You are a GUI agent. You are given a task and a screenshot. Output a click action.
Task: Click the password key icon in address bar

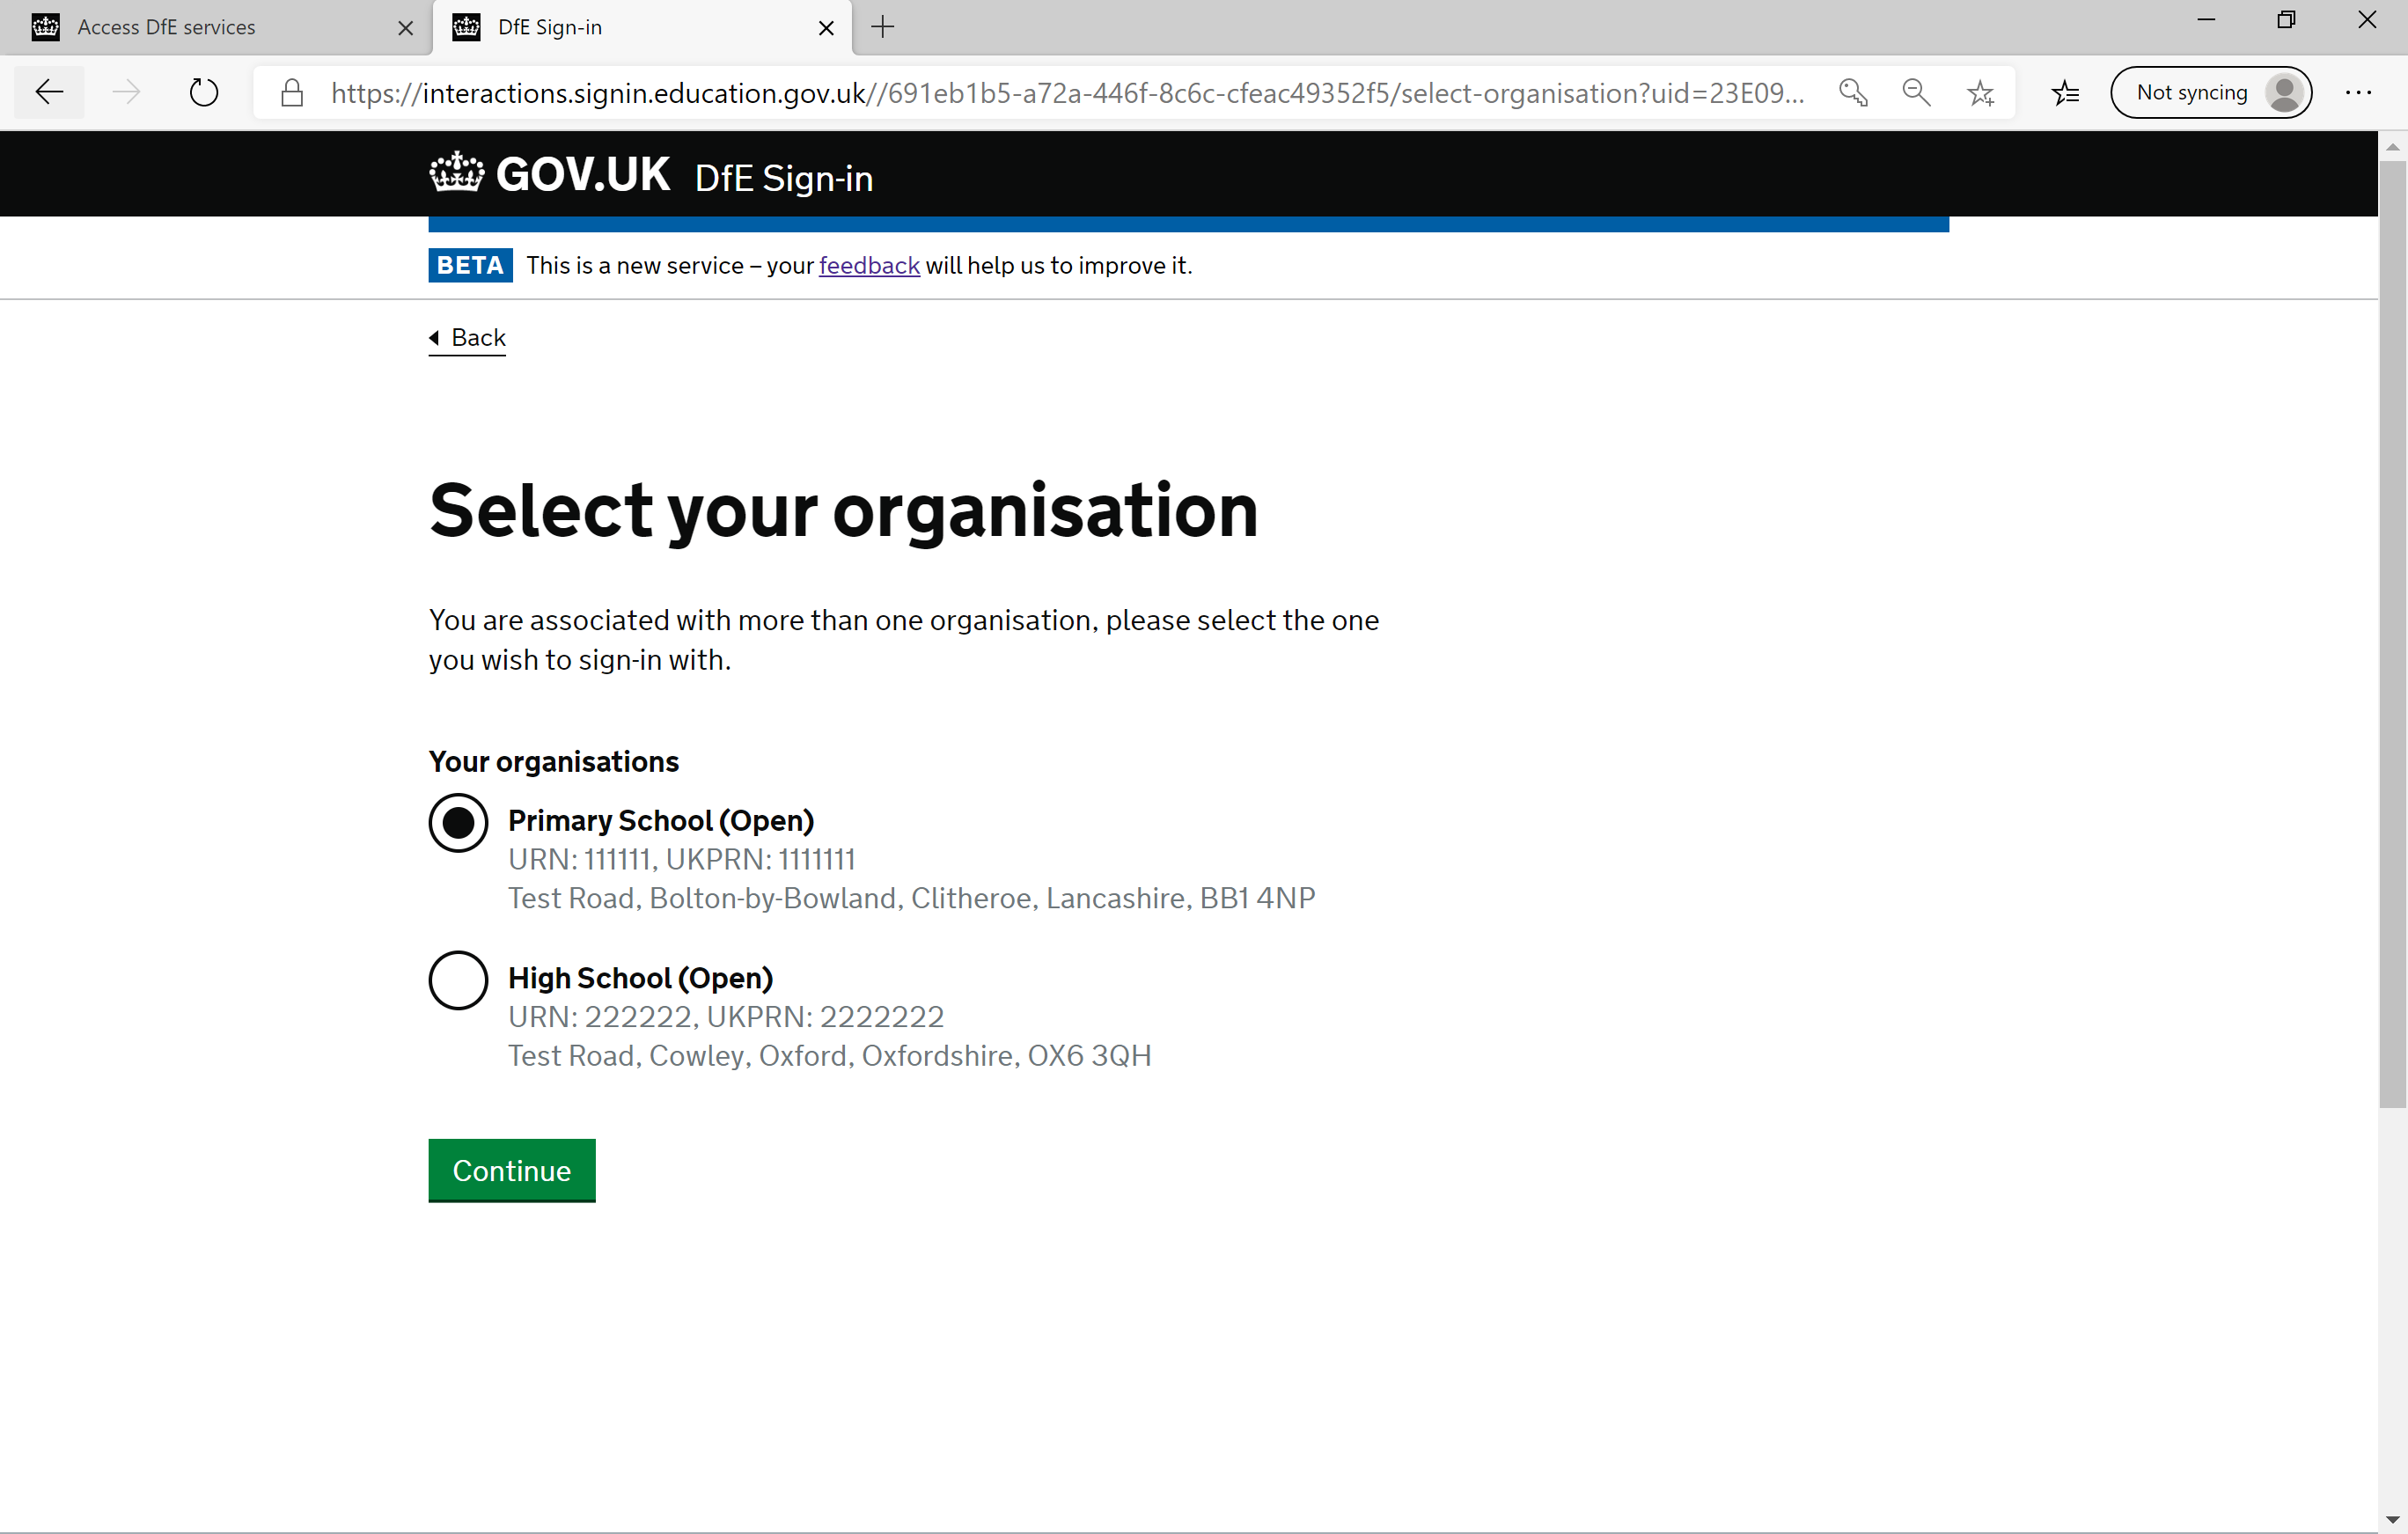(x=1852, y=92)
